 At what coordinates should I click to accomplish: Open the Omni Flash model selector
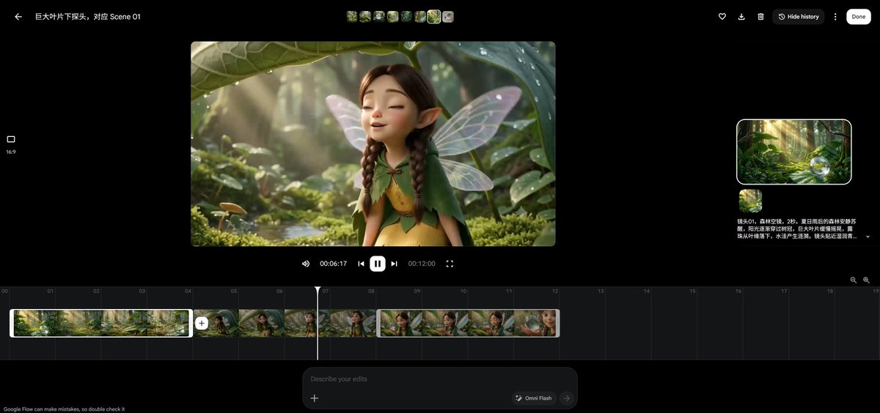[534, 398]
